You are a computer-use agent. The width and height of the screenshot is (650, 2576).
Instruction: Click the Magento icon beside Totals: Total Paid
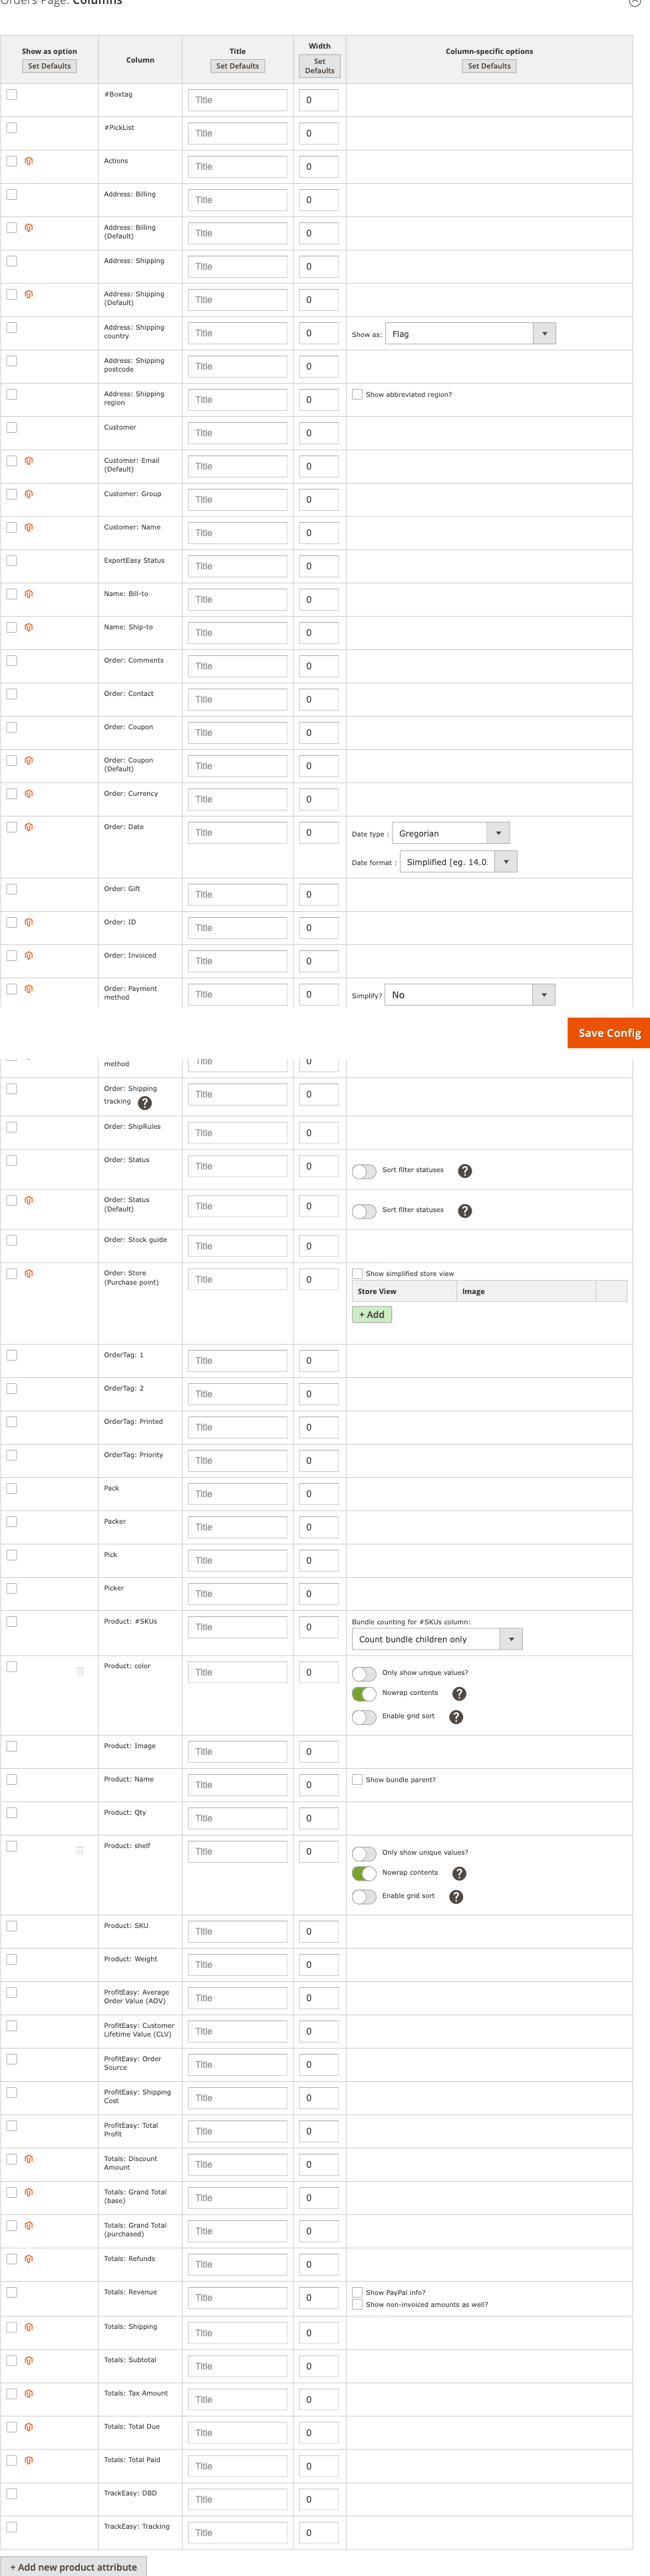pyautogui.click(x=29, y=2460)
